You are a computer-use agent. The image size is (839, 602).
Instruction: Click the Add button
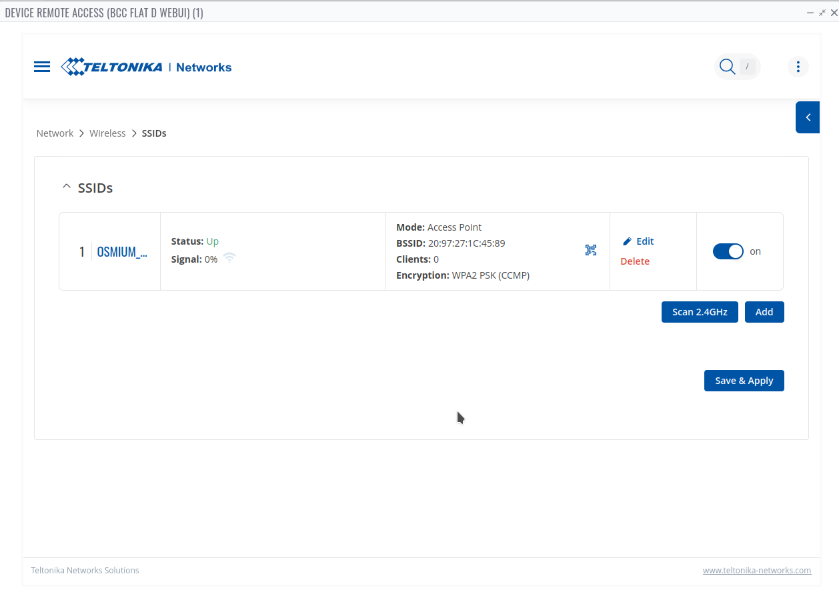pyautogui.click(x=764, y=312)
